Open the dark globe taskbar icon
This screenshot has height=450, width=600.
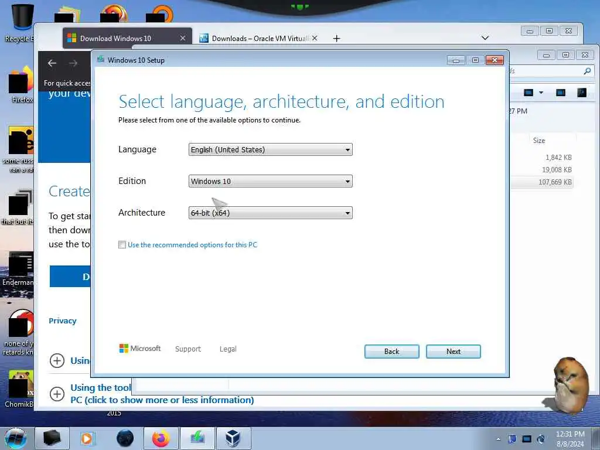pos(125,438)
